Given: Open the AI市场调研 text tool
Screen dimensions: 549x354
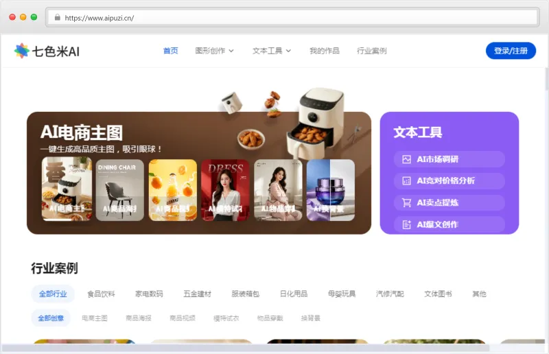Looking at the screenshot, I should [449, 159].
